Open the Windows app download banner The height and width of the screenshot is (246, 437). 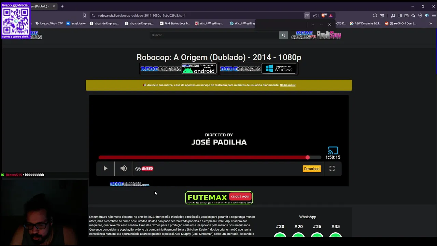258,69
